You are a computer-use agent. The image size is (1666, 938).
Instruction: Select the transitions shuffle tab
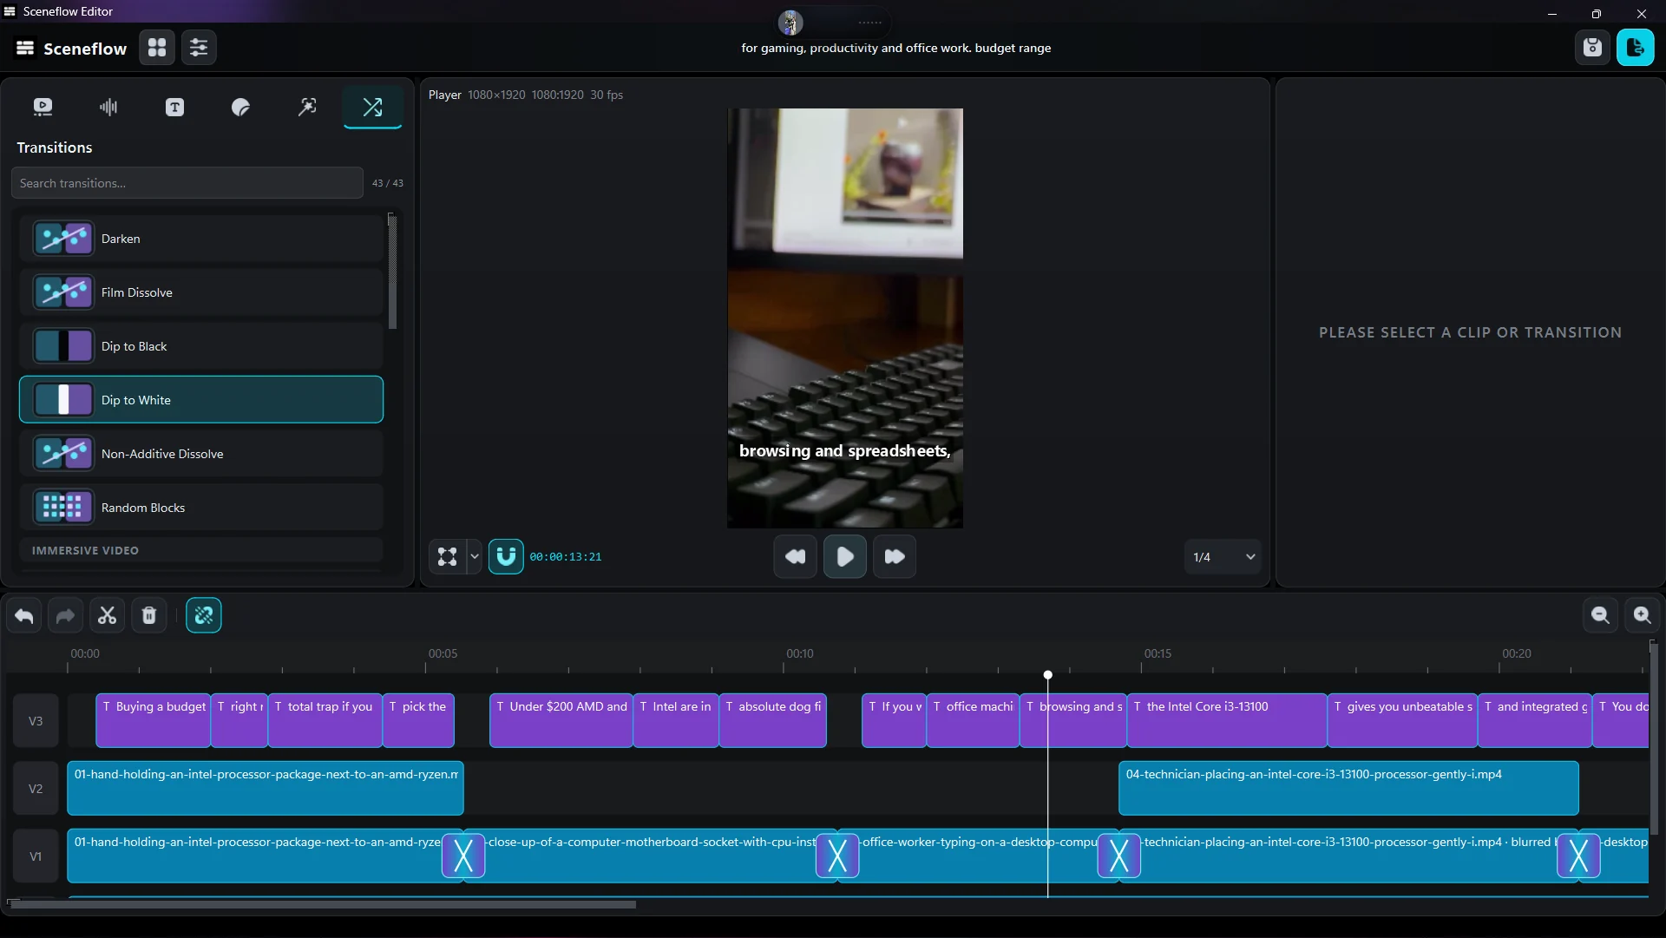372,107
